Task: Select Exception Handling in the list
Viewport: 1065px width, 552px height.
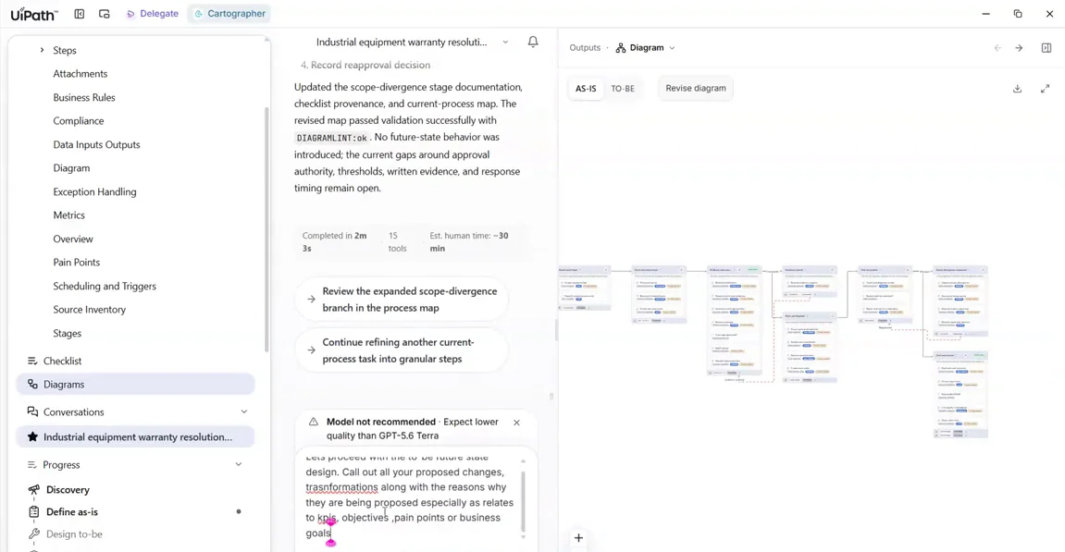Action: (94, 191)
